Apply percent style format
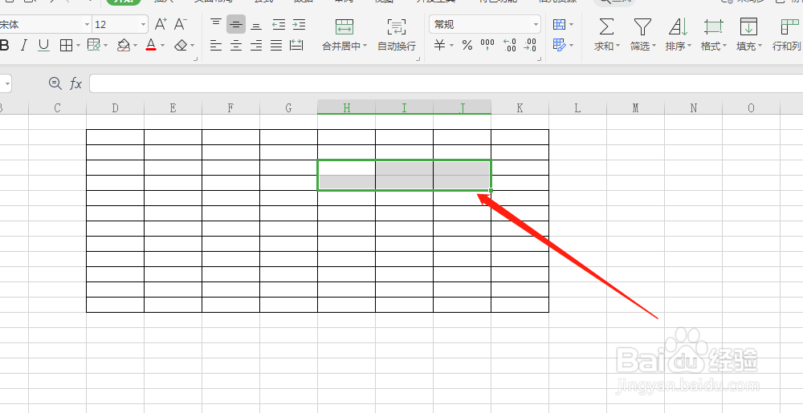The image size is (803, 413). pos(467,46)
